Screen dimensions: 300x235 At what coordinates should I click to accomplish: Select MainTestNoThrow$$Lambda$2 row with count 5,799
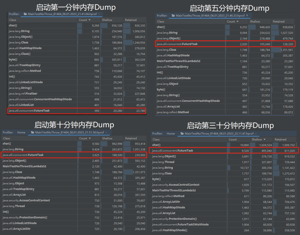[224, 191]
